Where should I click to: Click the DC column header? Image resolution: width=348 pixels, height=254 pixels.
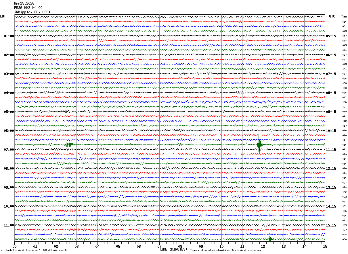(x=342, y=15)
